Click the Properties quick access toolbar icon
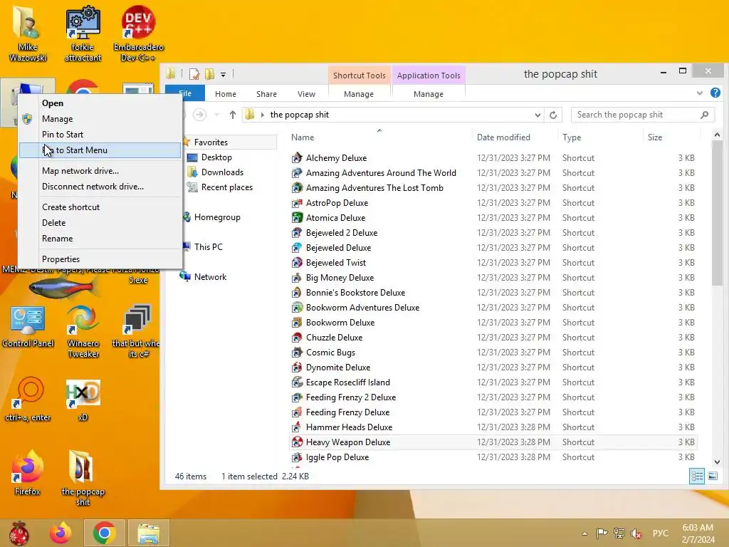729x547 pixels. pos(194,74)
